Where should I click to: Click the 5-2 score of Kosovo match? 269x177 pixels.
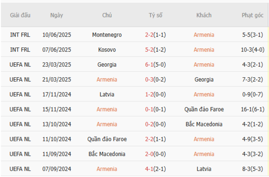[x=149, y=50]
